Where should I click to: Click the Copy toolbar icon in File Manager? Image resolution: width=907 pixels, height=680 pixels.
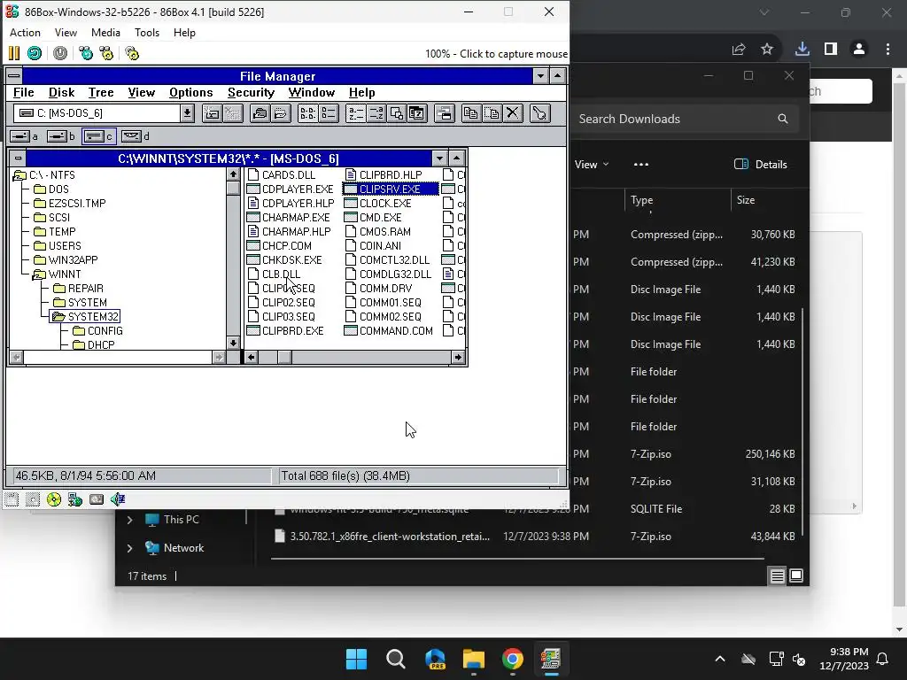tap(471, 113)
